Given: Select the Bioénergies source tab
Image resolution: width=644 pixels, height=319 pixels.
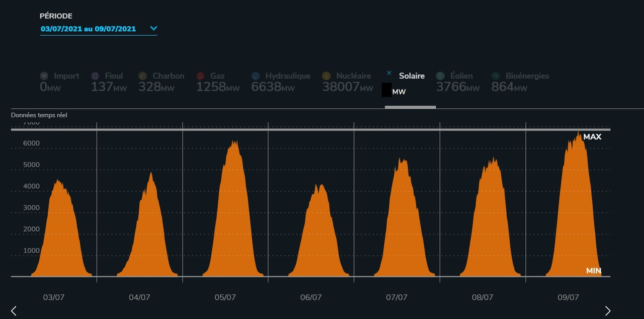Looking at the screenshot, I should pos(520,82).
